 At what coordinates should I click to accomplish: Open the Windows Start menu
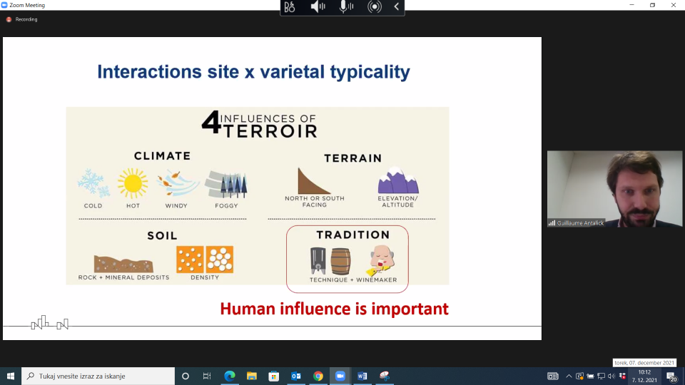click(11, 376)
